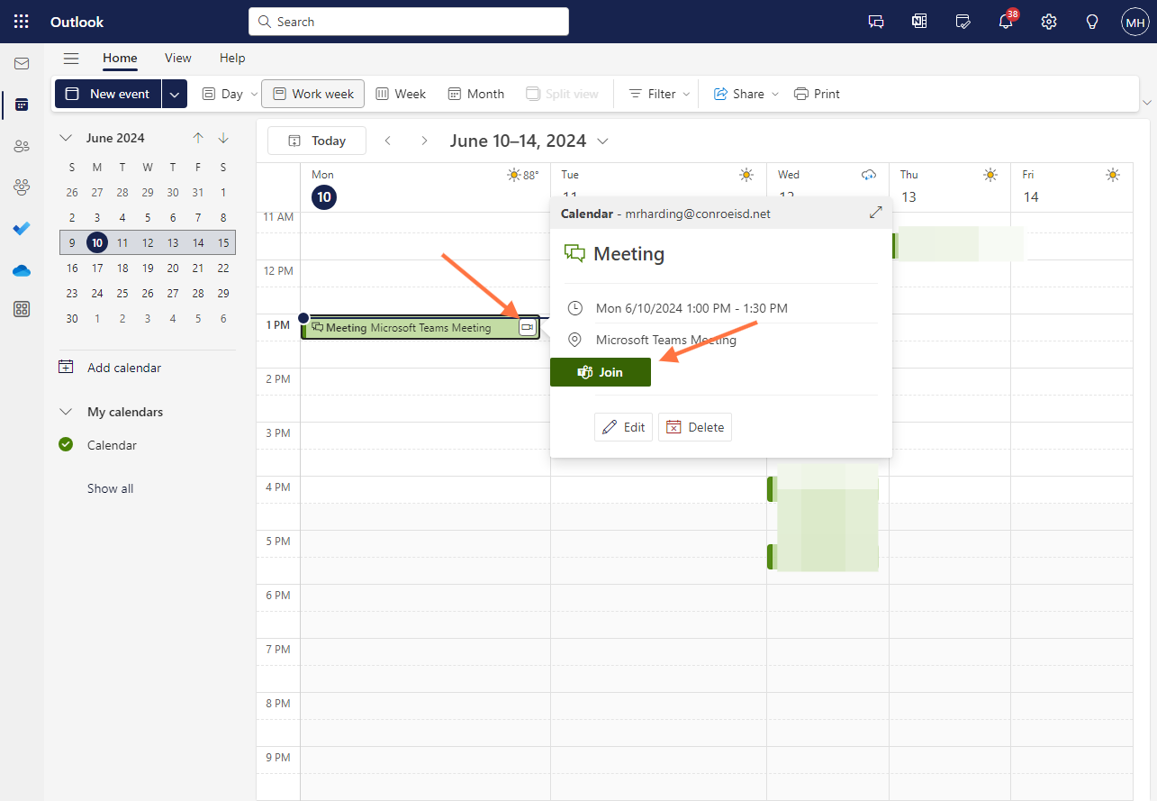Open OneDrive cloud icon in sidebar
Image resolution: width=1157 pixels, height=801 pixels.
tap(22, 270)
